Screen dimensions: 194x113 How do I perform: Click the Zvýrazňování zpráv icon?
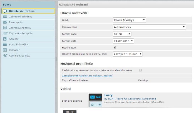coord(5,33)
